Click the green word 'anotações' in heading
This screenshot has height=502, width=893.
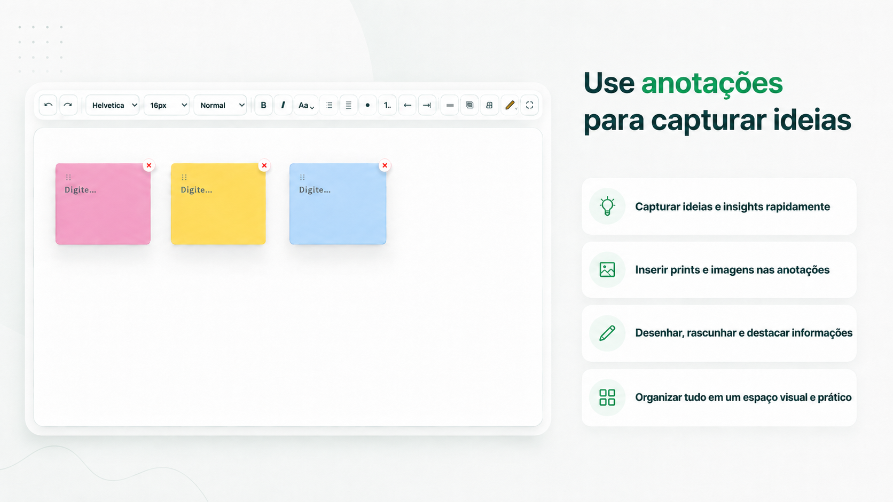click(x=712, y=84)
